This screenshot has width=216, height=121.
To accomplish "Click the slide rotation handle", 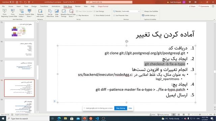I will coord(127,41).
